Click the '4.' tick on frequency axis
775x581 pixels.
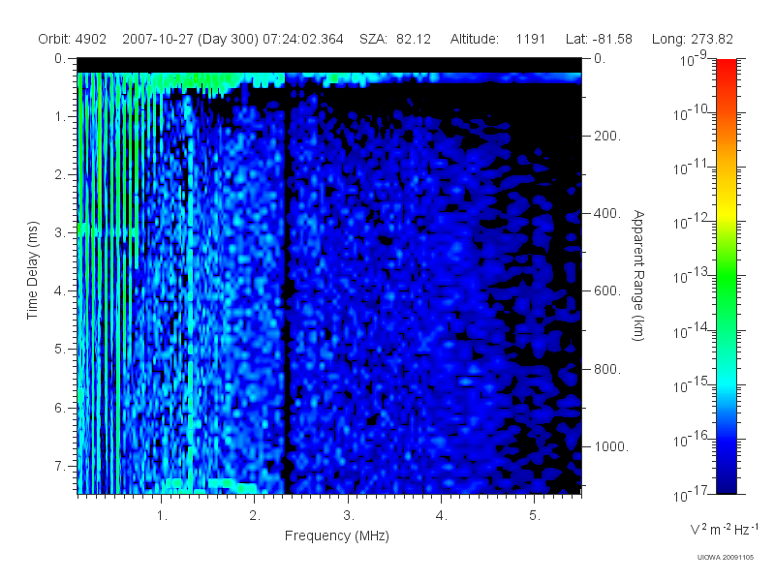pyautogui.click(x=442, y=516)
